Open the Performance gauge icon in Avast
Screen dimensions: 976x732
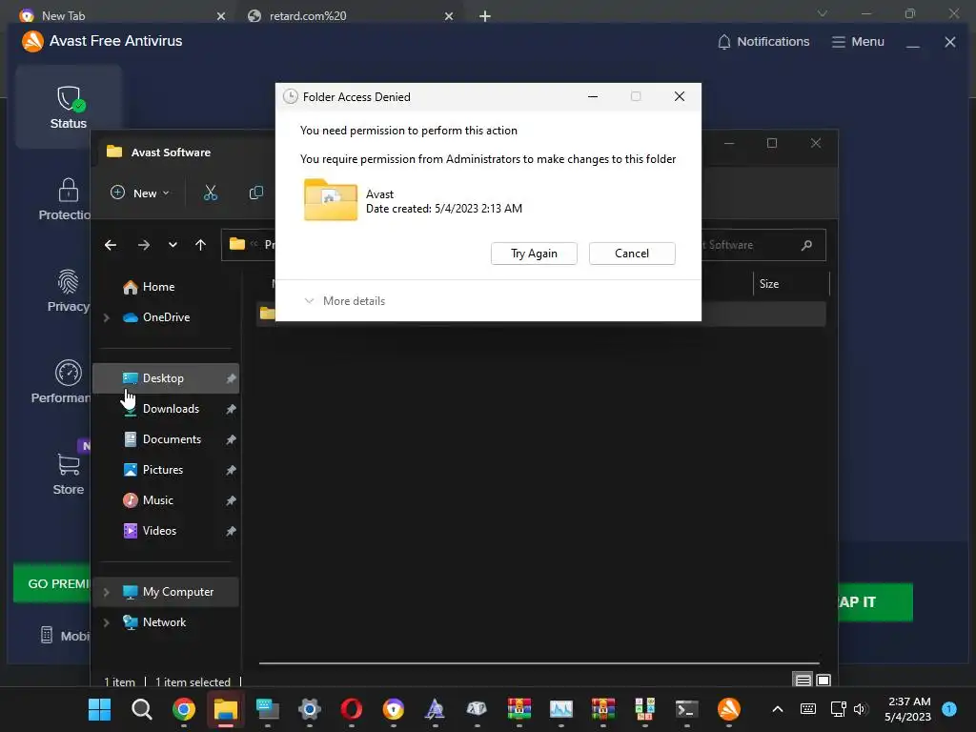coord(69,373)
